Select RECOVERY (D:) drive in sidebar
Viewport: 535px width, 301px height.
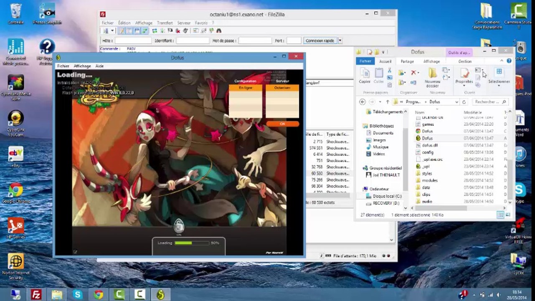[x=385, y=203]
